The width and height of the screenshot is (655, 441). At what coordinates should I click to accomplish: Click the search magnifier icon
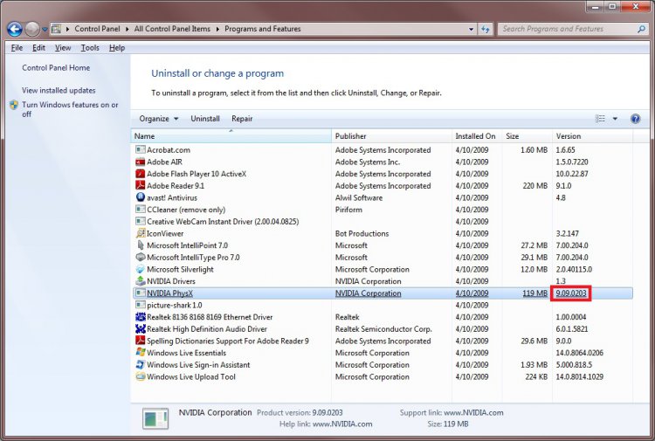tap(641, 29)
